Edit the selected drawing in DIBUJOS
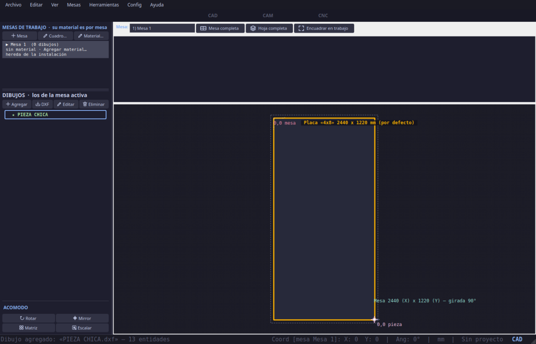The height and width of the screenshot is (344, 536). click(66, 105)
